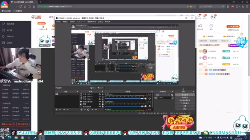The image size is (250, 140).
Task: Open the message bell icon in Douyu header
Action: (x=205, y=16)
